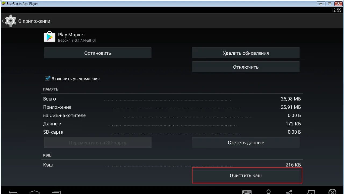Click the Play Маркет app icon
Screen dimensions: 344x194
(x=49, y=37)
